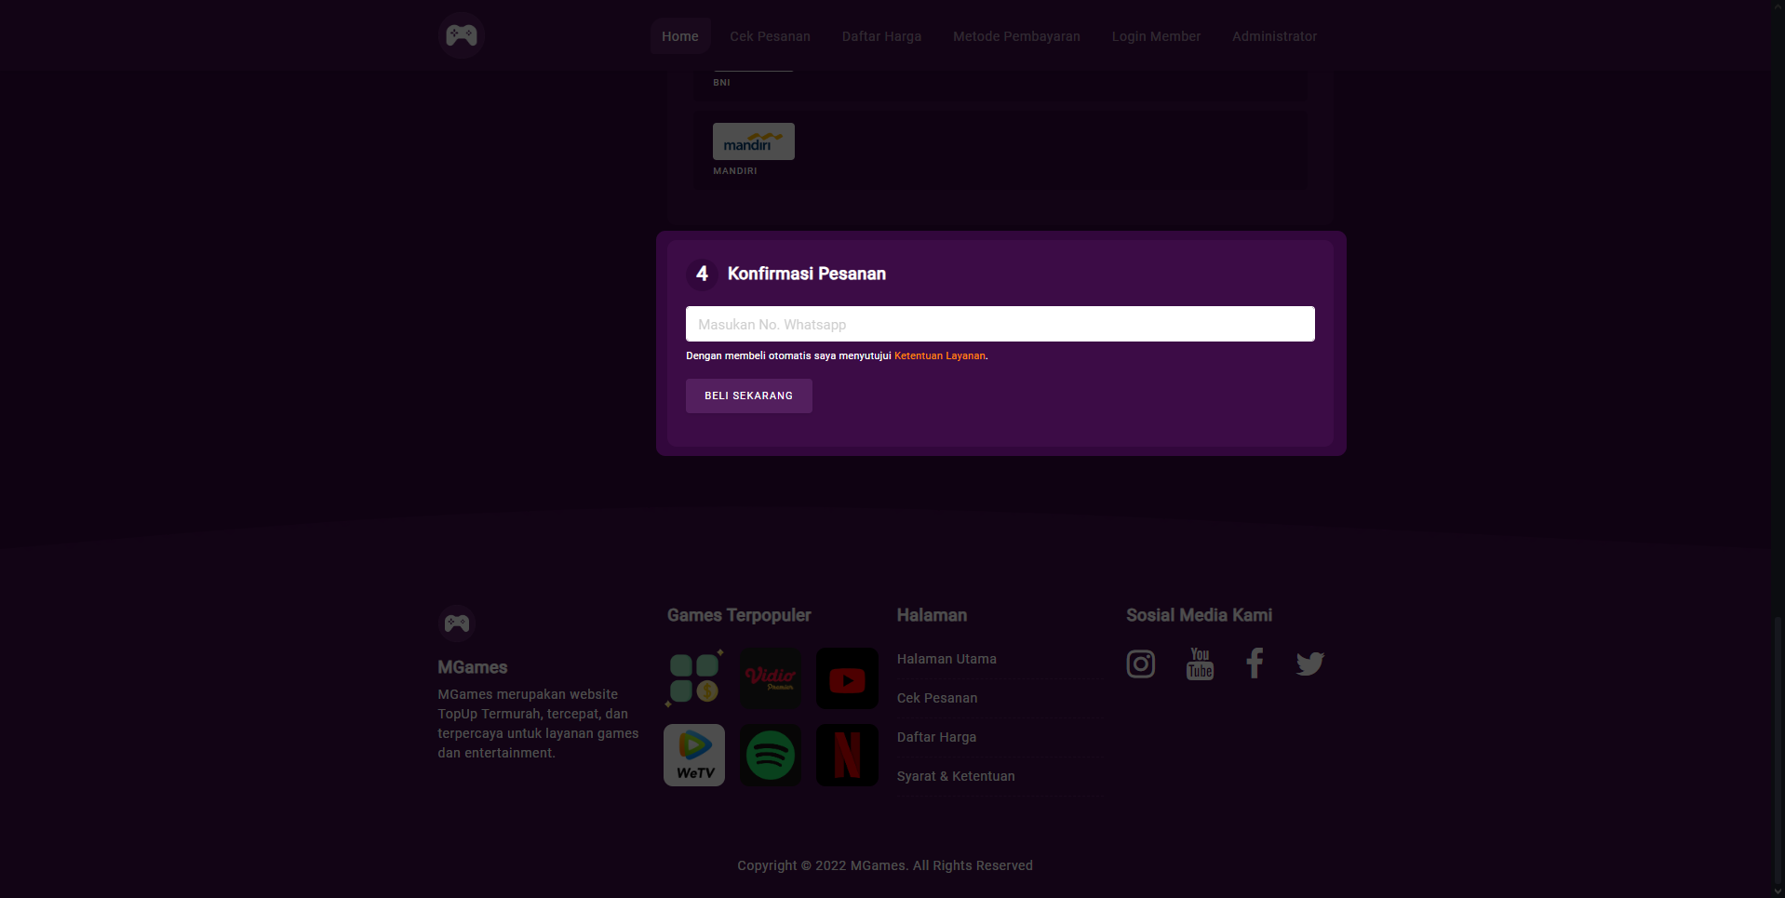Click the scrollbar up arrow

[1778, 6]
